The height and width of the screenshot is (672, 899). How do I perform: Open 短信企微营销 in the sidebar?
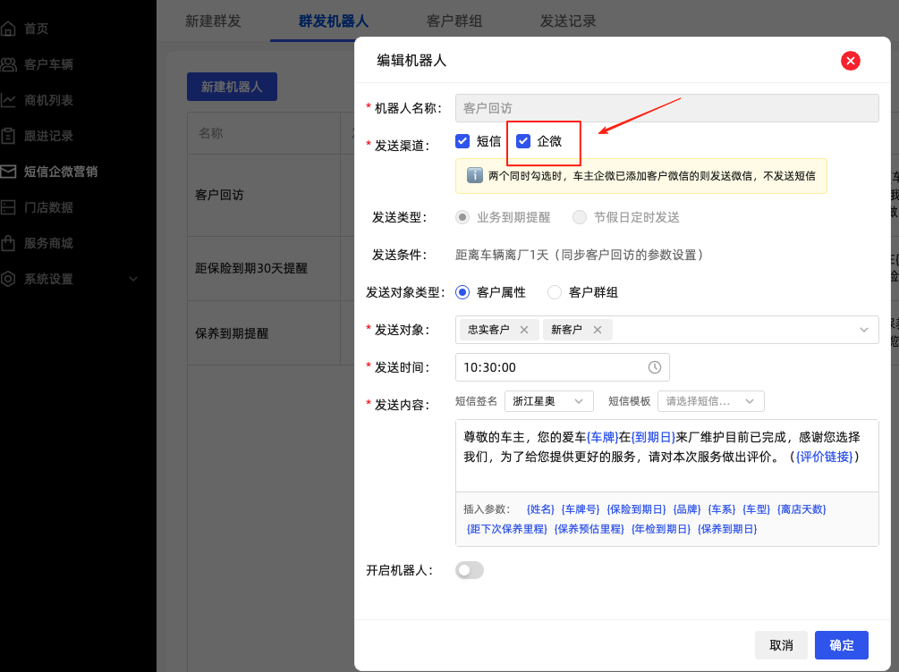tap(61, 172)
